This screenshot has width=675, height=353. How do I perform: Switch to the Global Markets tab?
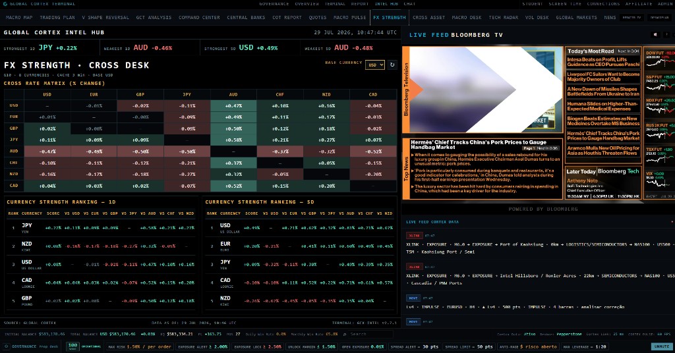click(x=576, y=18)
